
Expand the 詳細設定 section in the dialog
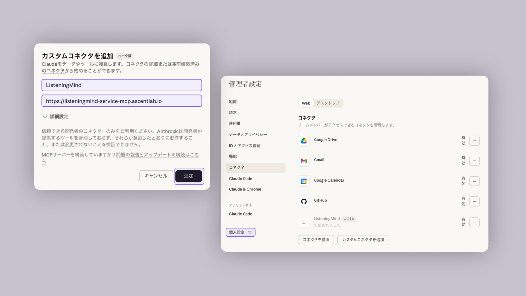pyautogui.click(x=55, y=117)
